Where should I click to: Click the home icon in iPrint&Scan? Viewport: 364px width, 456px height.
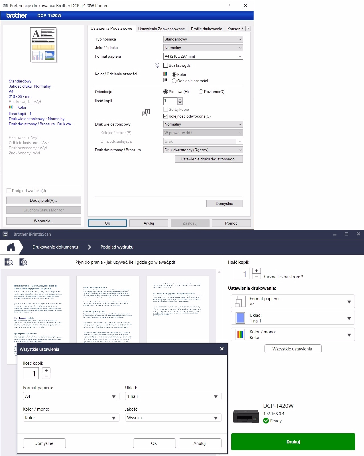point(11,247)
